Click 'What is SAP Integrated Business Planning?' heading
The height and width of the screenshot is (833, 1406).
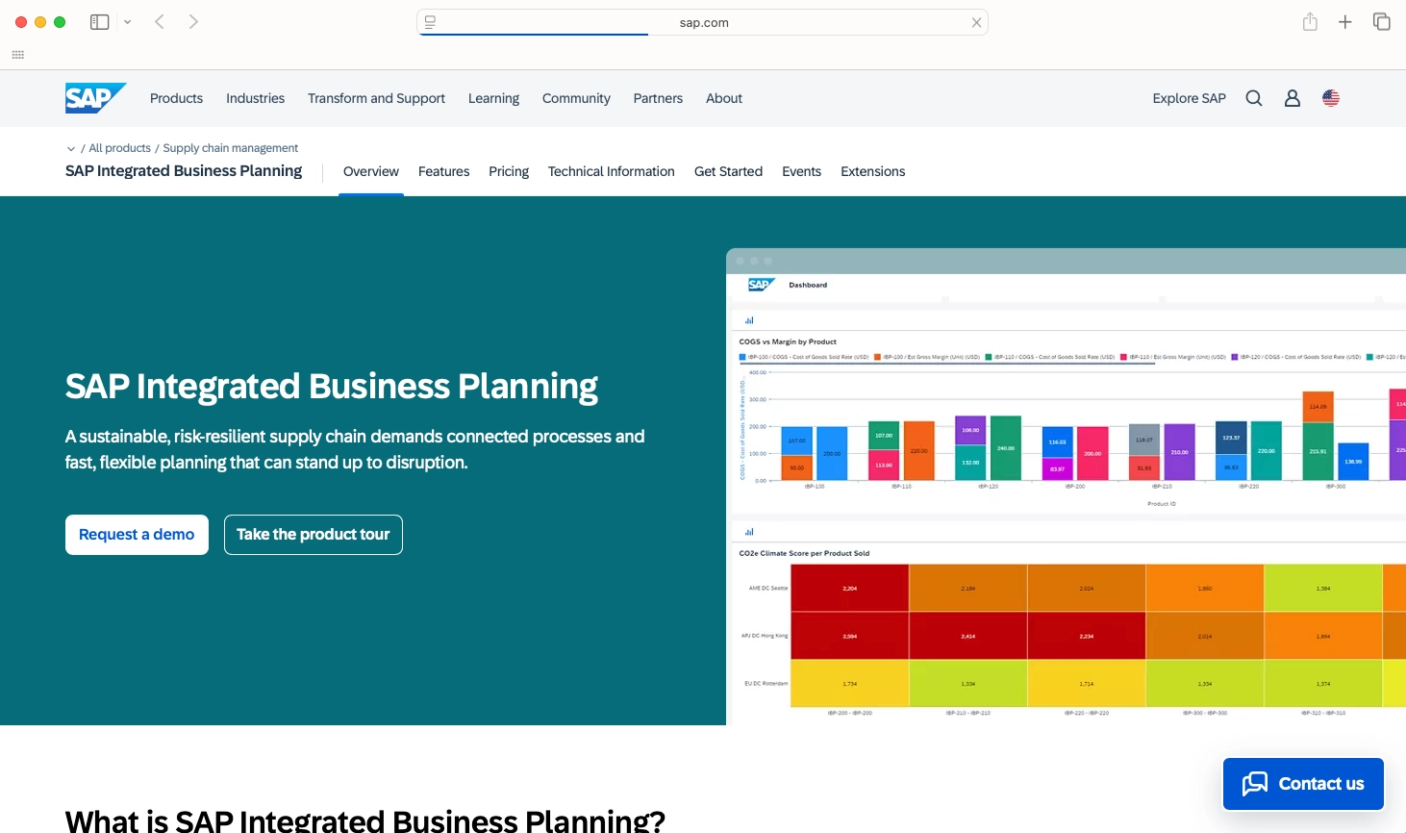(x=365, y=820)
